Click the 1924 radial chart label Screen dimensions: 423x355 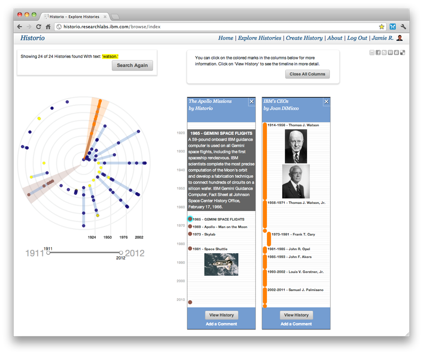click(x=92, y=237)
